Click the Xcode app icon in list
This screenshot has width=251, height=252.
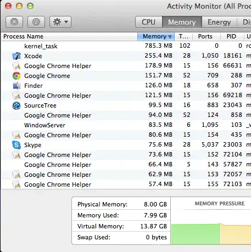tap(16, 56)
